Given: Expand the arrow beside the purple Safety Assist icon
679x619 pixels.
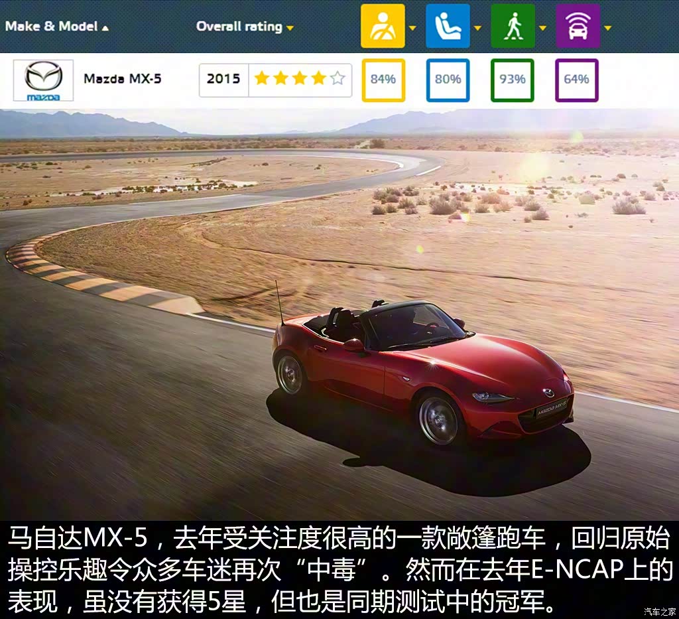Looking at the screenshot, I should [607, 28].
